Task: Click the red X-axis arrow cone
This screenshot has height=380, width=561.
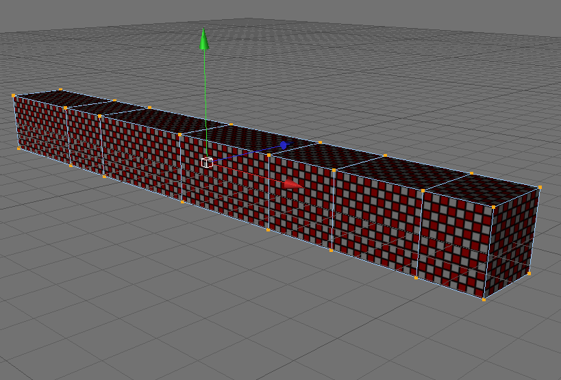Action: tap(293, 183)
